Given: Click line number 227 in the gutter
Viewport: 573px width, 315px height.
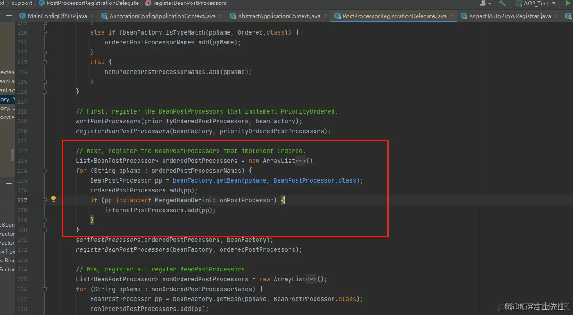Looking at the screenshot, I should pos(22,200).
